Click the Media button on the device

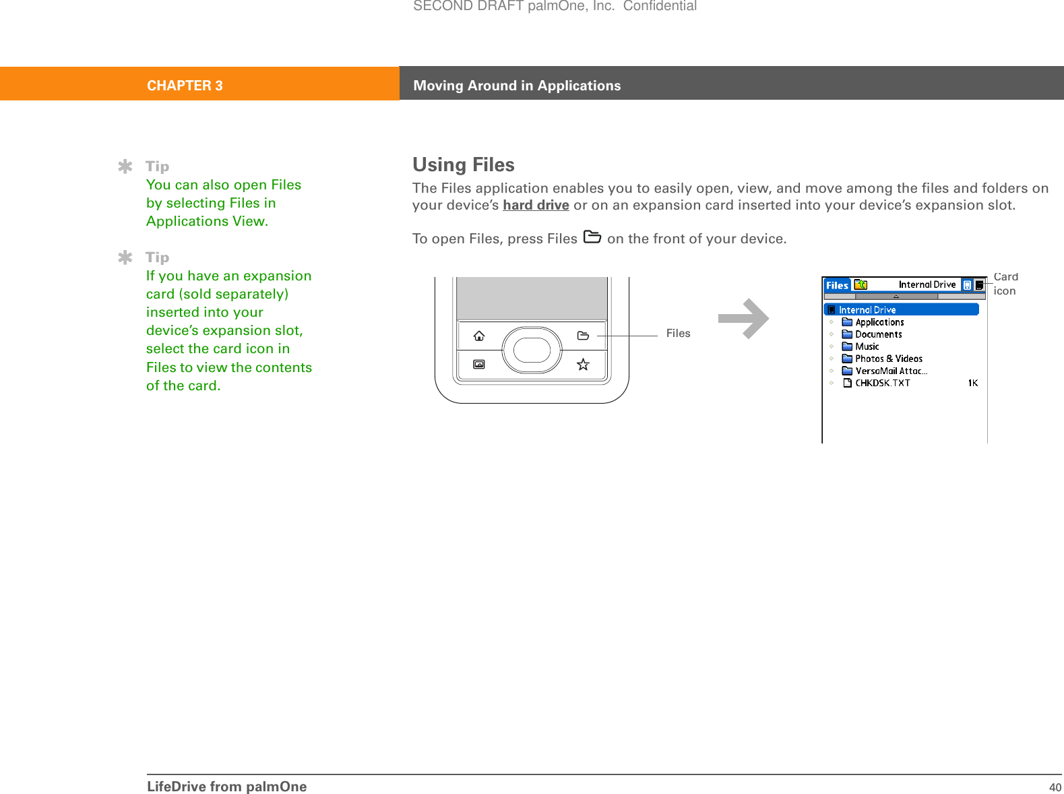click(x=479, y=365)
